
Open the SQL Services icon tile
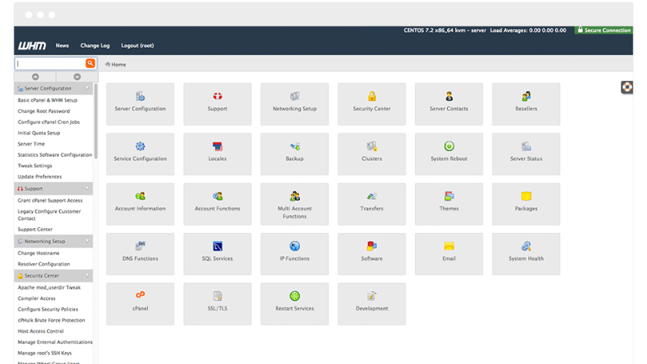218,246
